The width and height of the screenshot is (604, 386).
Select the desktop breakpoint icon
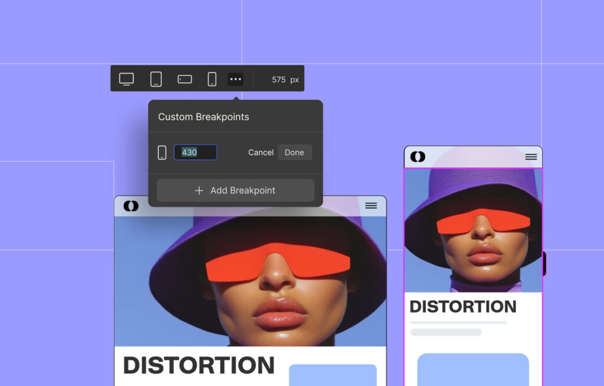(x=126, y=79)
